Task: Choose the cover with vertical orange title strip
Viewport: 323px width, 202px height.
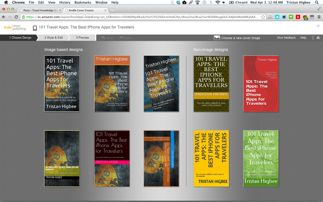Action: pyautogui.click(x=161, y=158)
